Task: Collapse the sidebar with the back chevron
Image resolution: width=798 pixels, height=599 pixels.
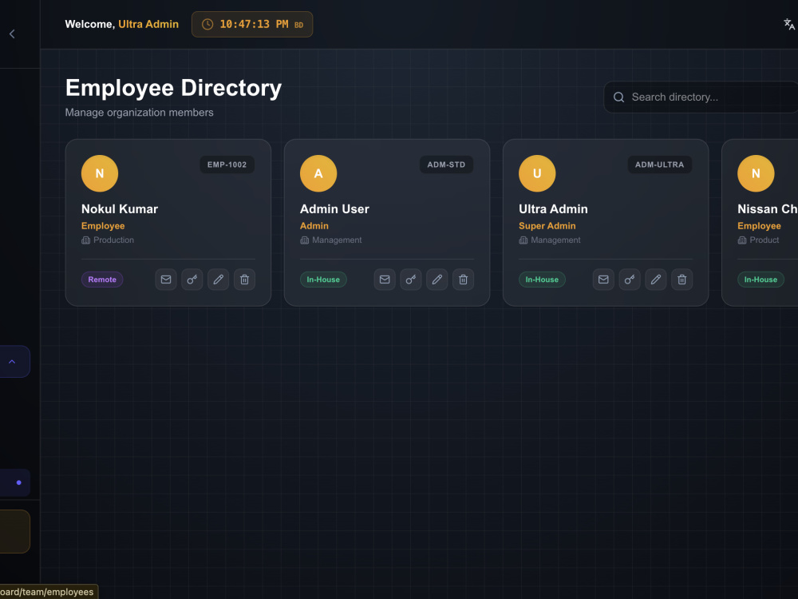Action: pos(12,34)
